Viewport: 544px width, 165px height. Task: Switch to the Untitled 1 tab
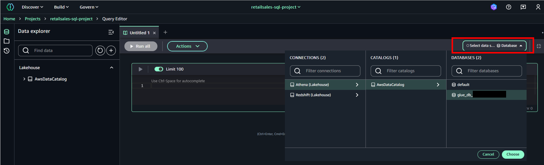click(139, 33)
